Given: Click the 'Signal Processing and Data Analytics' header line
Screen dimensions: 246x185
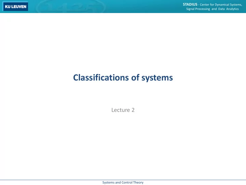Looking at the screenshot, I should [x=212, y=9].
